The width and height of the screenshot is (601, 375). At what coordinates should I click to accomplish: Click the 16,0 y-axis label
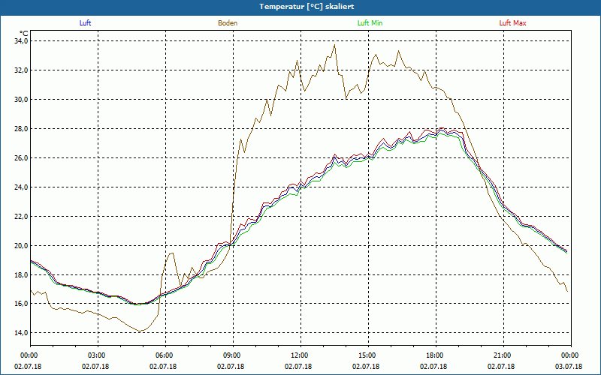pos(21,304)
